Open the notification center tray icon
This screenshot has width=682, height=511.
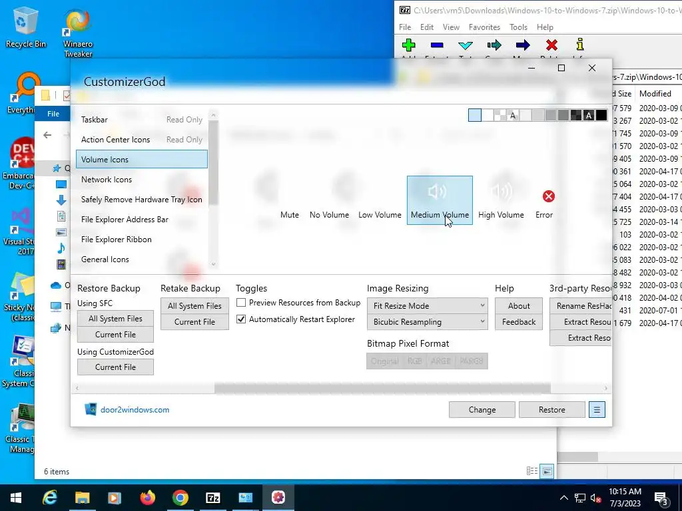(661, 498)
